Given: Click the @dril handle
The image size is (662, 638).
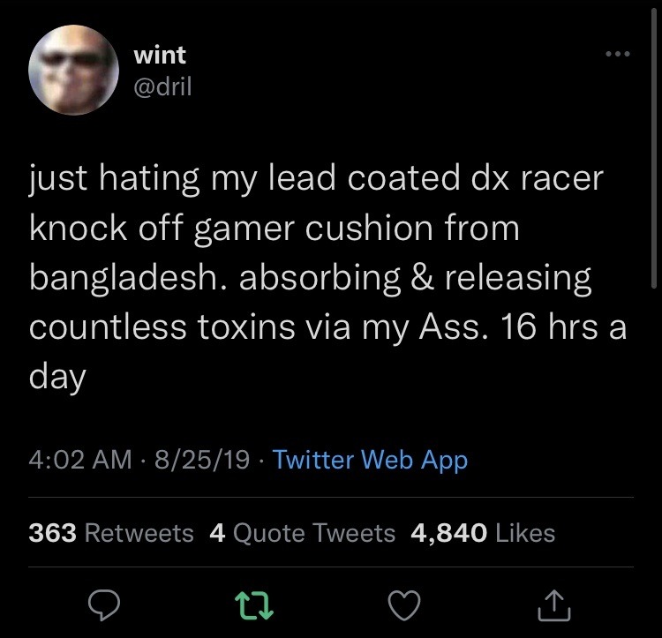Looking at the screenshot, I should [x=162, y=86].
